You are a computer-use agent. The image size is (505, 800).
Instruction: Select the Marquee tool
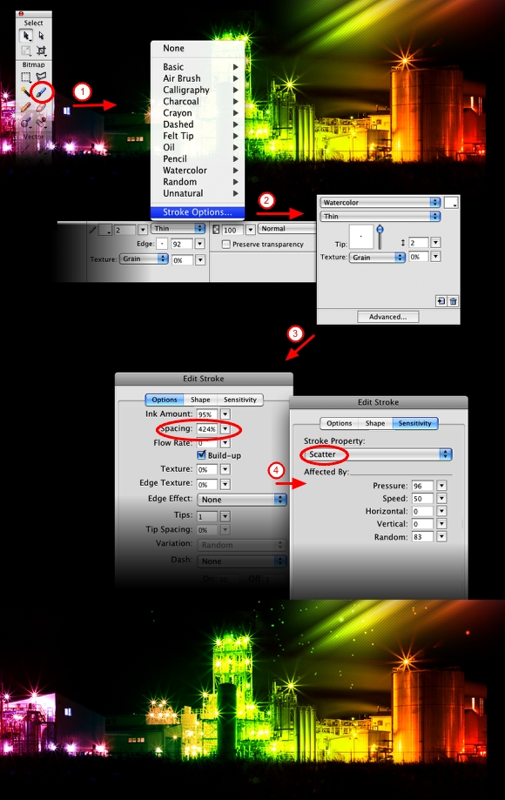point(26,77)
